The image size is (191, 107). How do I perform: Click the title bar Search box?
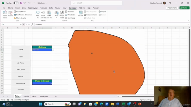(96, 3)
